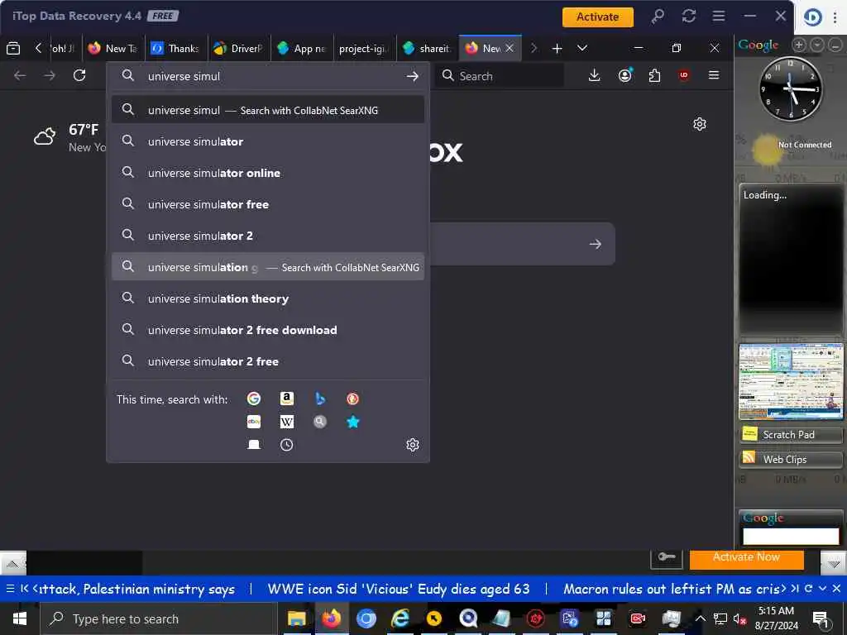
Task: Switch to the shareit tab
Action: tap(427, 49)
